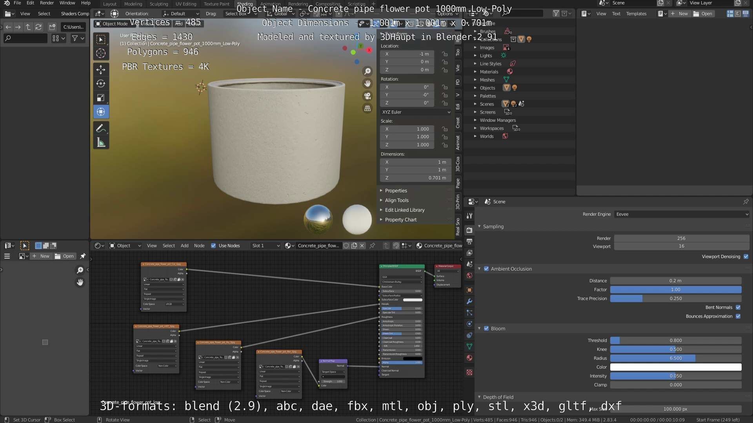The width and height of the screenshot is (753, 423).
Task: Switch to the Layout workspace tab
Action: click(110, 4)
